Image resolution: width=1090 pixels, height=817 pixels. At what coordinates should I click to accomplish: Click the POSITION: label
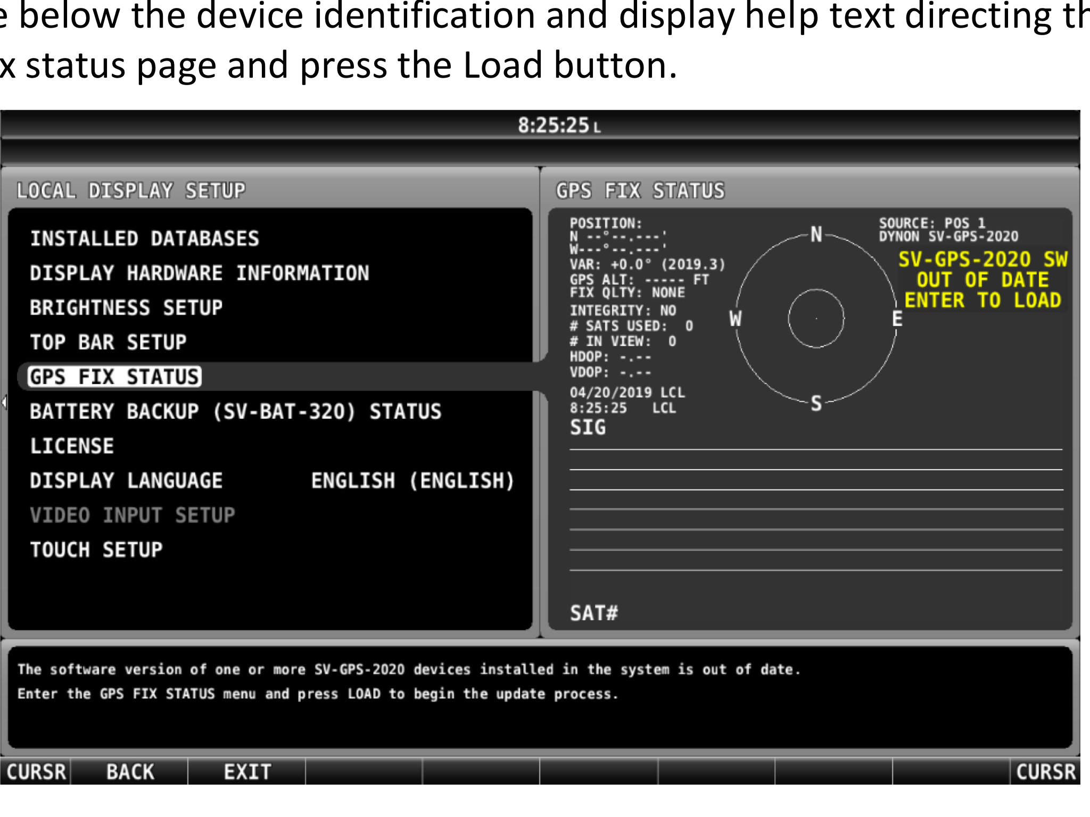606,223
